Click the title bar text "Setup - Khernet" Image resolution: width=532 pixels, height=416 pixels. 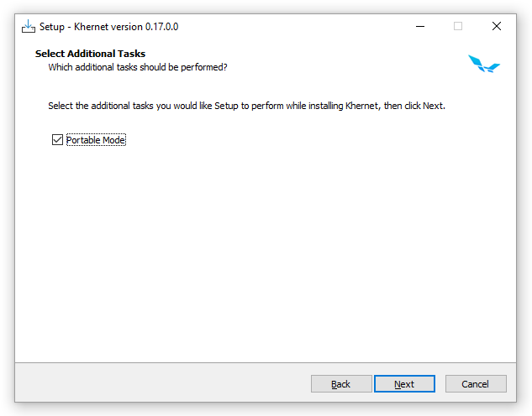(76, 27)
